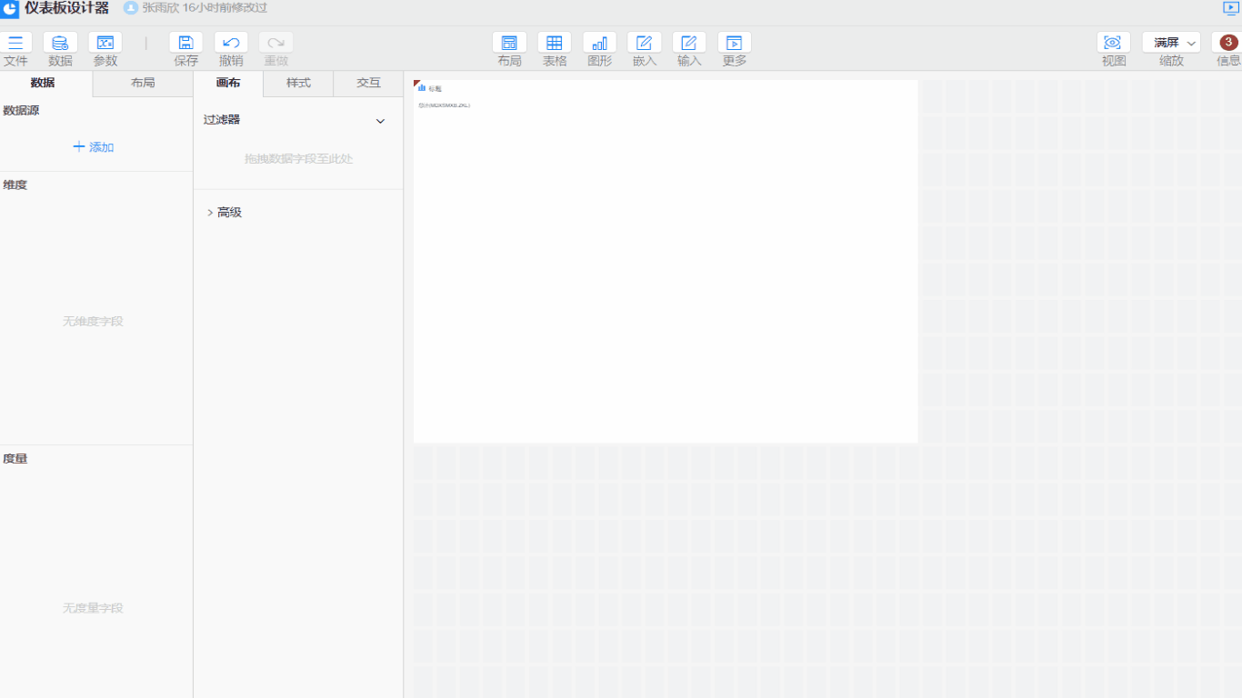Image resolution: width=1242 pixels, height=698 pixels.
Task: Undo last action with 撤销 icon
Action: point(231,43)
